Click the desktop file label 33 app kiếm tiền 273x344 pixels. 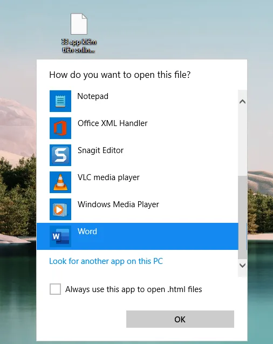coord(79,45)
